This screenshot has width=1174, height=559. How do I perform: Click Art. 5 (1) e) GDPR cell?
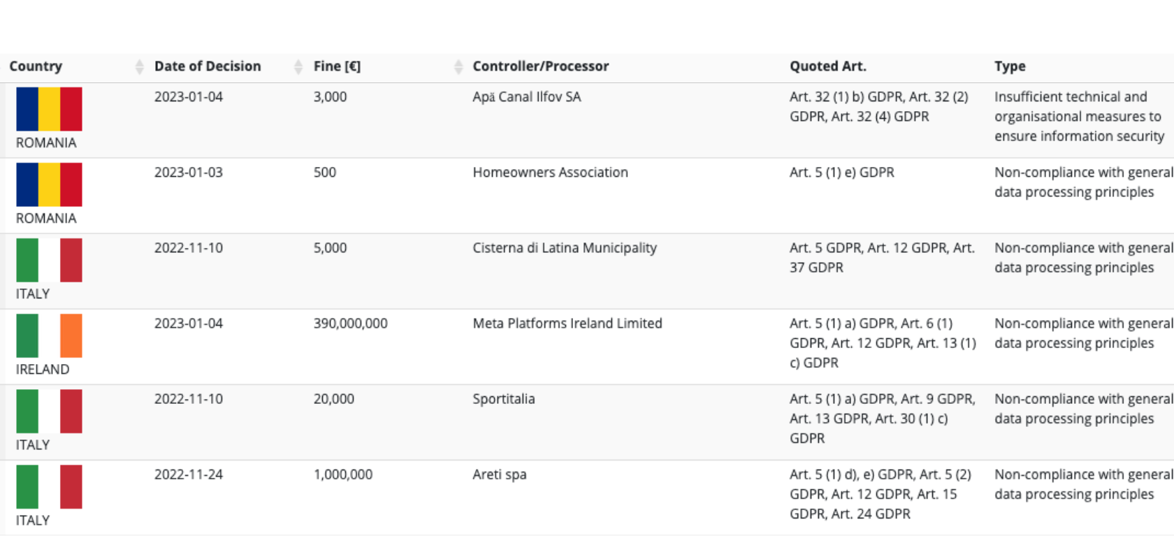click(842, 173)
